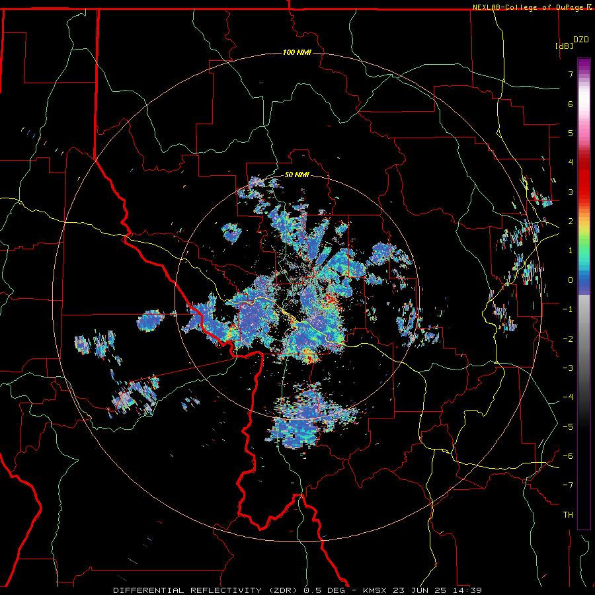Click the scale value -2 on the legend
Viewport: 595px width, 595px height.
coord(568,338)
